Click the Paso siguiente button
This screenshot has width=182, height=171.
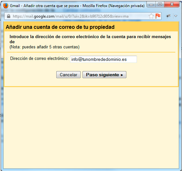click(104, 75)
